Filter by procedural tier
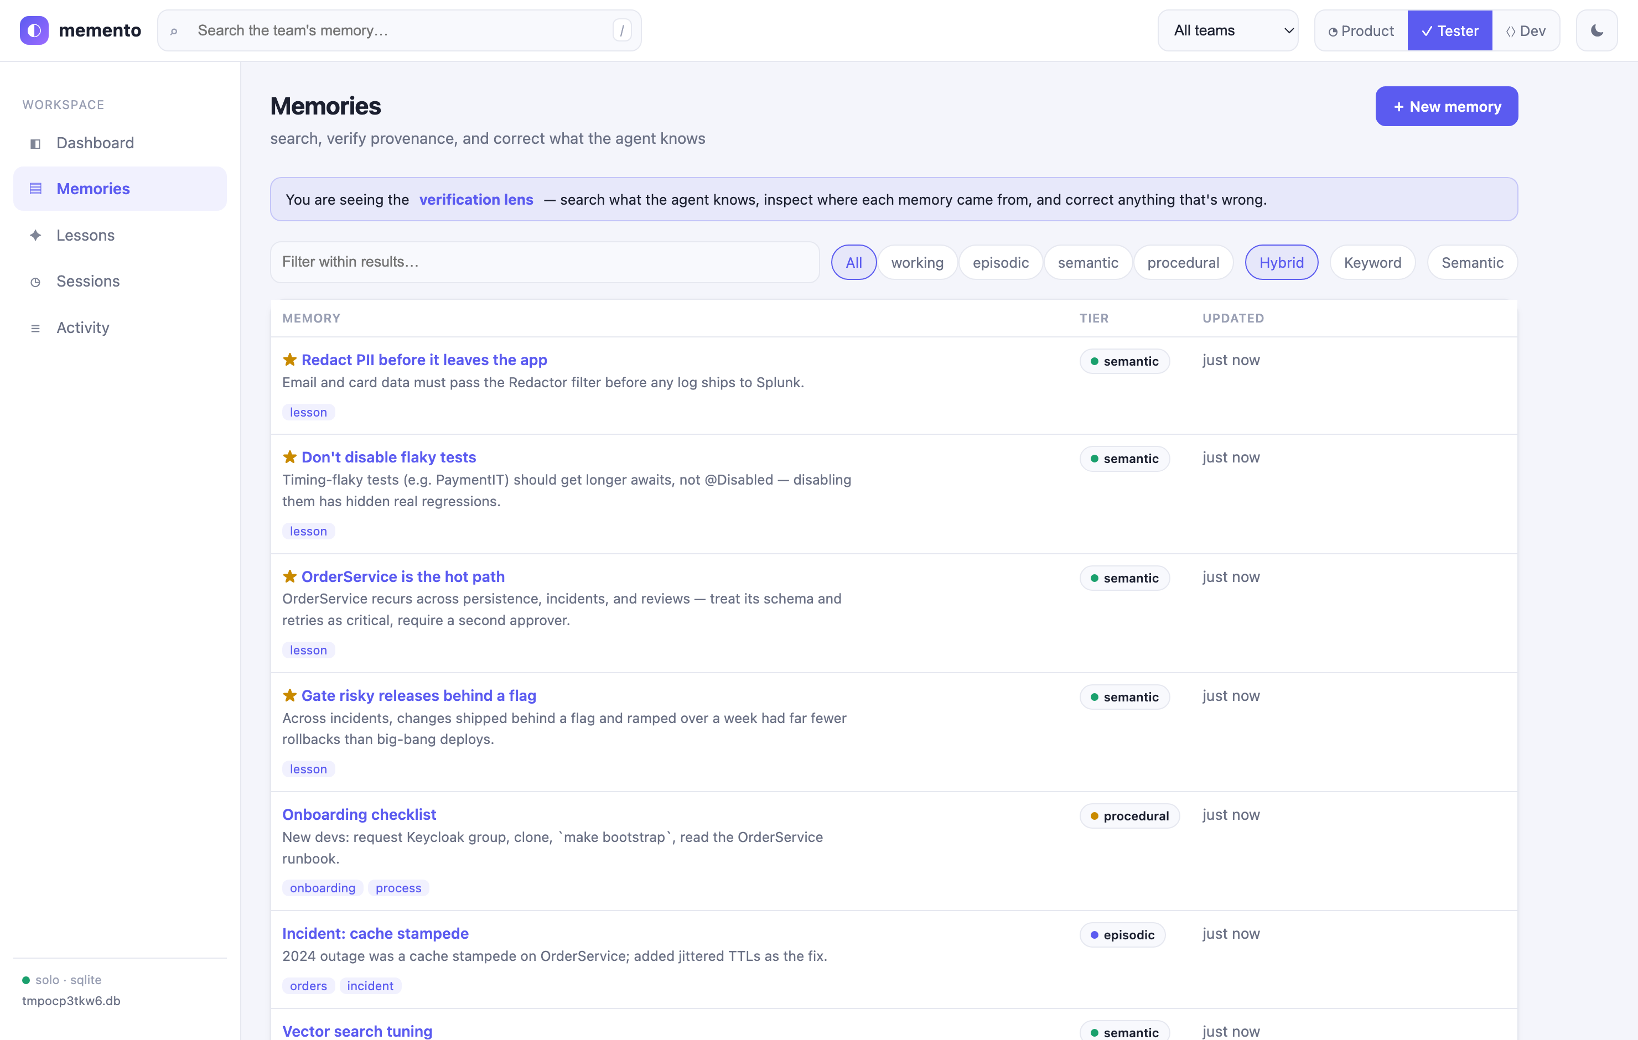1638x1040 pixels. click(1183, 263)
